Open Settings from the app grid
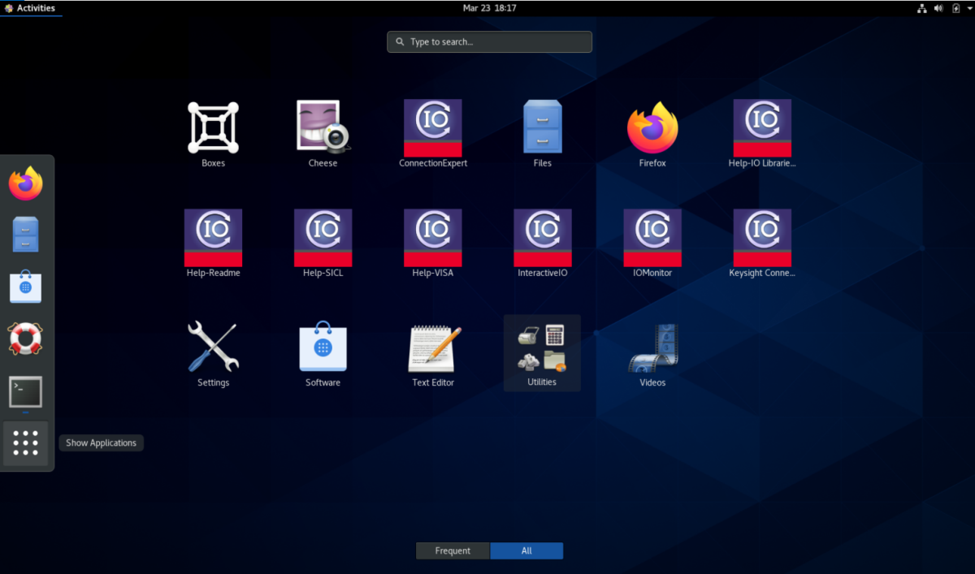This screenshot has width=975, height=574. pos(213,349)
